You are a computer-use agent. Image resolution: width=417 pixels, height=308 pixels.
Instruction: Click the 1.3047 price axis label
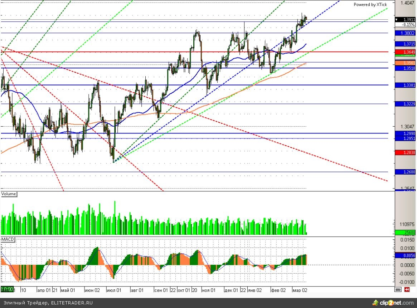(x=407, y=127)
